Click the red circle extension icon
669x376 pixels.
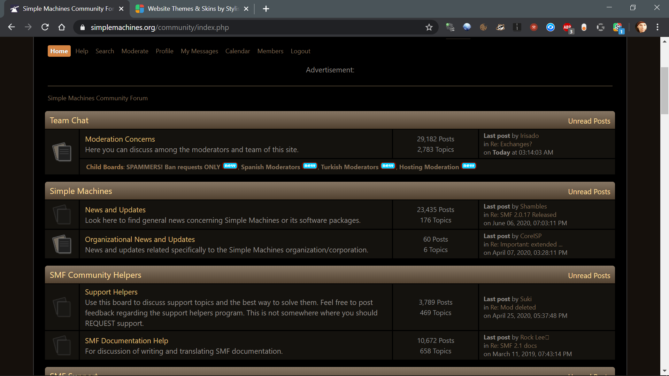pyautogui.click(x=534, y=27)
